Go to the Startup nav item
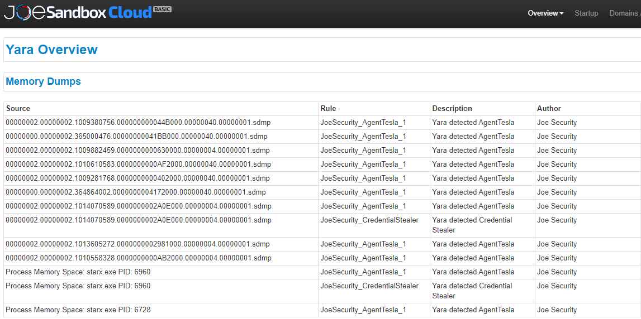 click(586, 13)
